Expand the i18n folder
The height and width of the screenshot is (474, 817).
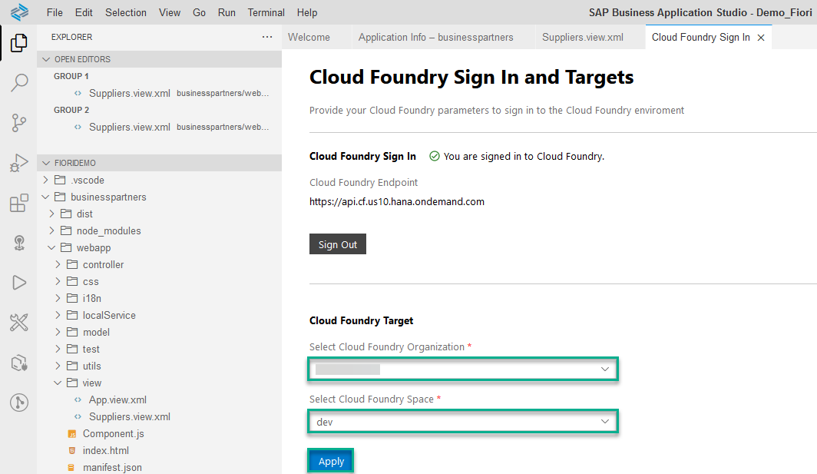pos(58,298)
